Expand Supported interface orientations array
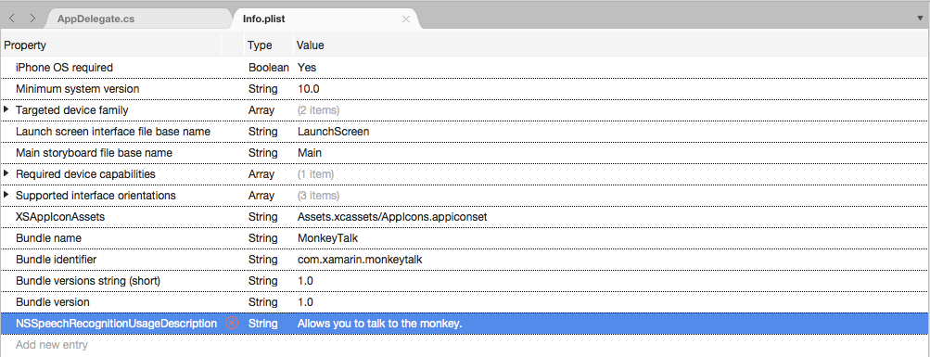The height and width of the screenshot is (357, 930). (x=6, y=195)
